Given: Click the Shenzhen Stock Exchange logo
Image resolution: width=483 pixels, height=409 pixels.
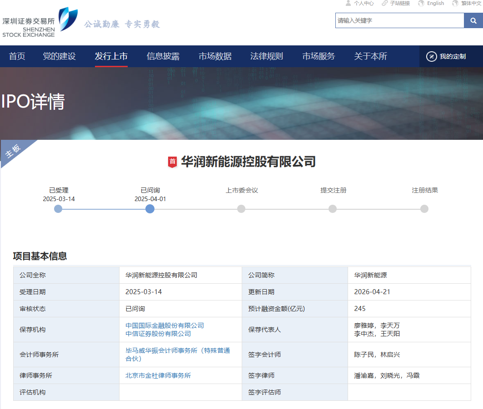Looking at the screenshot, I should click(x=40, y=22).
